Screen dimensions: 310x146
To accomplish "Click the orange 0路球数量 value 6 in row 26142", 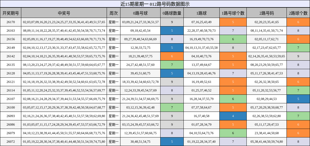I will point(172,56).
